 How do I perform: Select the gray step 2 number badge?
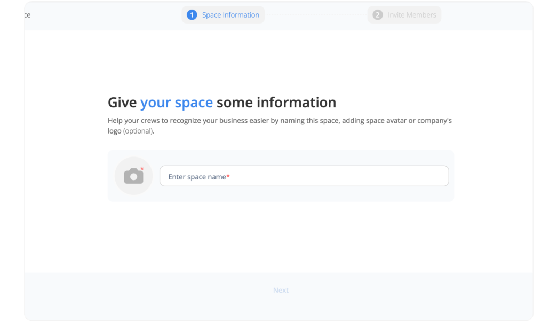click(378, 15)
